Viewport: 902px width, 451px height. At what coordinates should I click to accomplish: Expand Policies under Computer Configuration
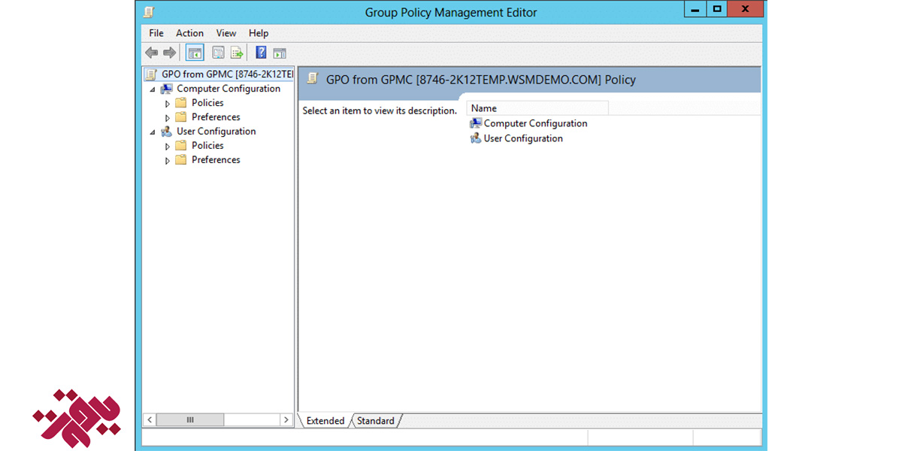168,104
